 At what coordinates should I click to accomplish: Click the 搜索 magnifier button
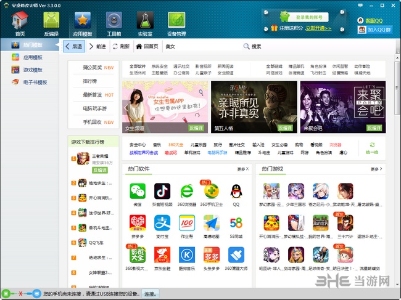click(252, 46)
